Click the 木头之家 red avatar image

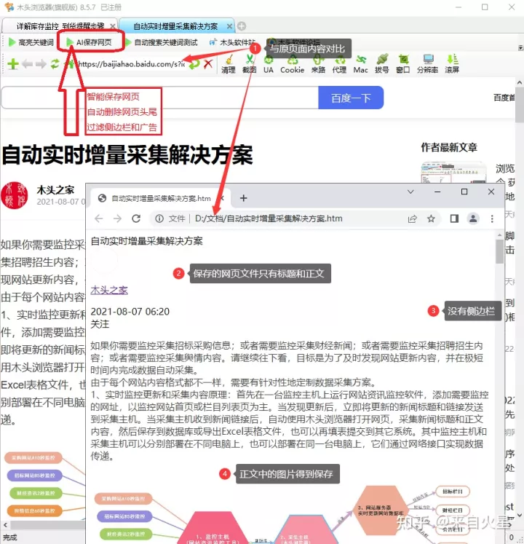[x=14, y=195]
